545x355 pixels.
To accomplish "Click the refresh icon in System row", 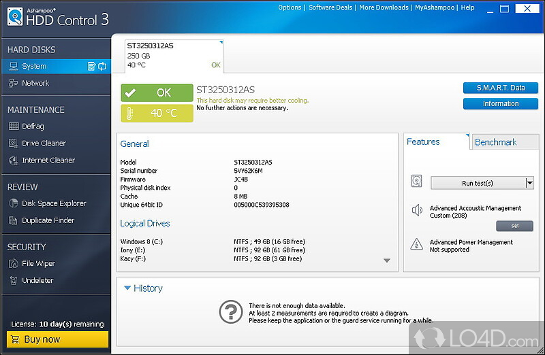I will [x=102, y=66].
